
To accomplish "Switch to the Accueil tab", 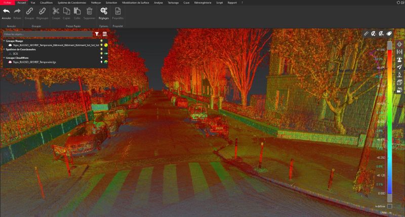I will [x=21, y=3].
